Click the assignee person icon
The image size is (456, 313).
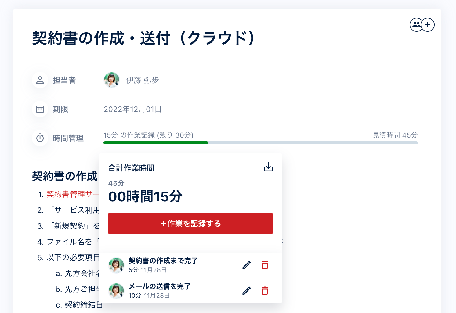click(x=40, y=80)
